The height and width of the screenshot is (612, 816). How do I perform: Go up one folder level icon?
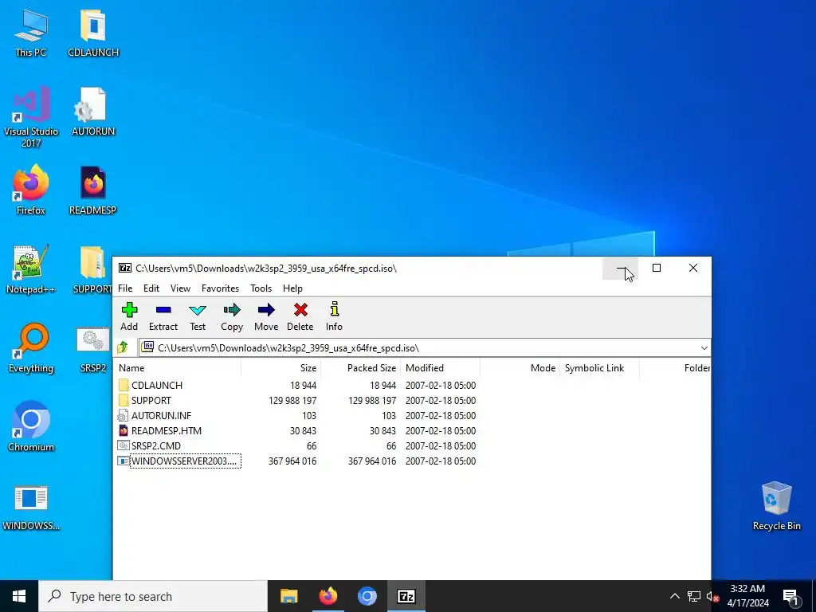pyautogui.click(x=123, y=347)
